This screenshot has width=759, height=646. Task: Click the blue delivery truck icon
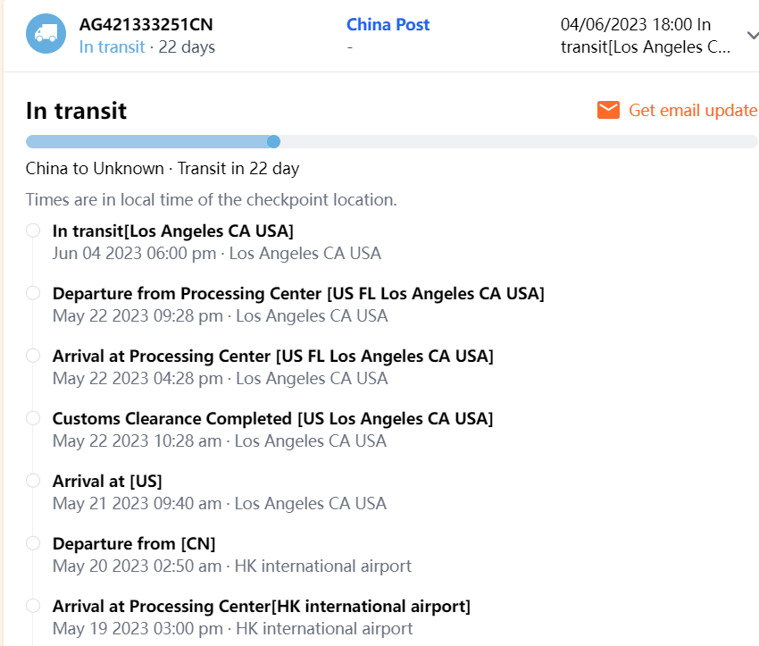coord(46,35)
